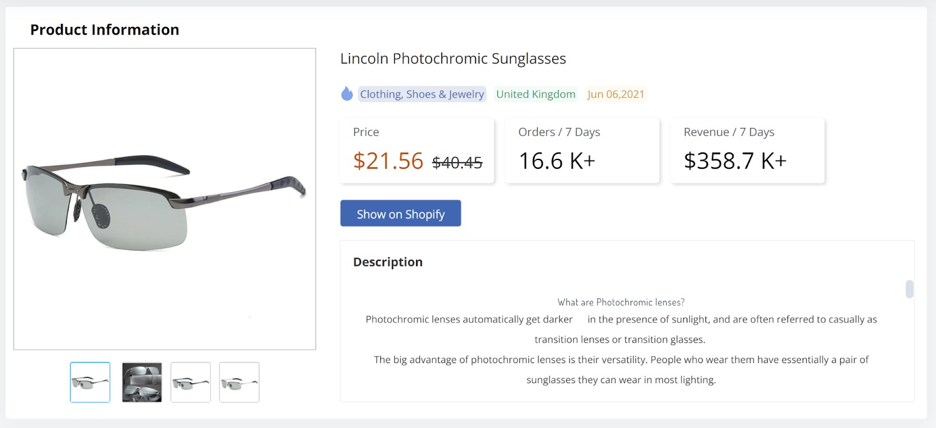The width and height of the screenshot is (936, 428).
Task: Click the scrollbar in the Description panel
Action: pos(909,288)
